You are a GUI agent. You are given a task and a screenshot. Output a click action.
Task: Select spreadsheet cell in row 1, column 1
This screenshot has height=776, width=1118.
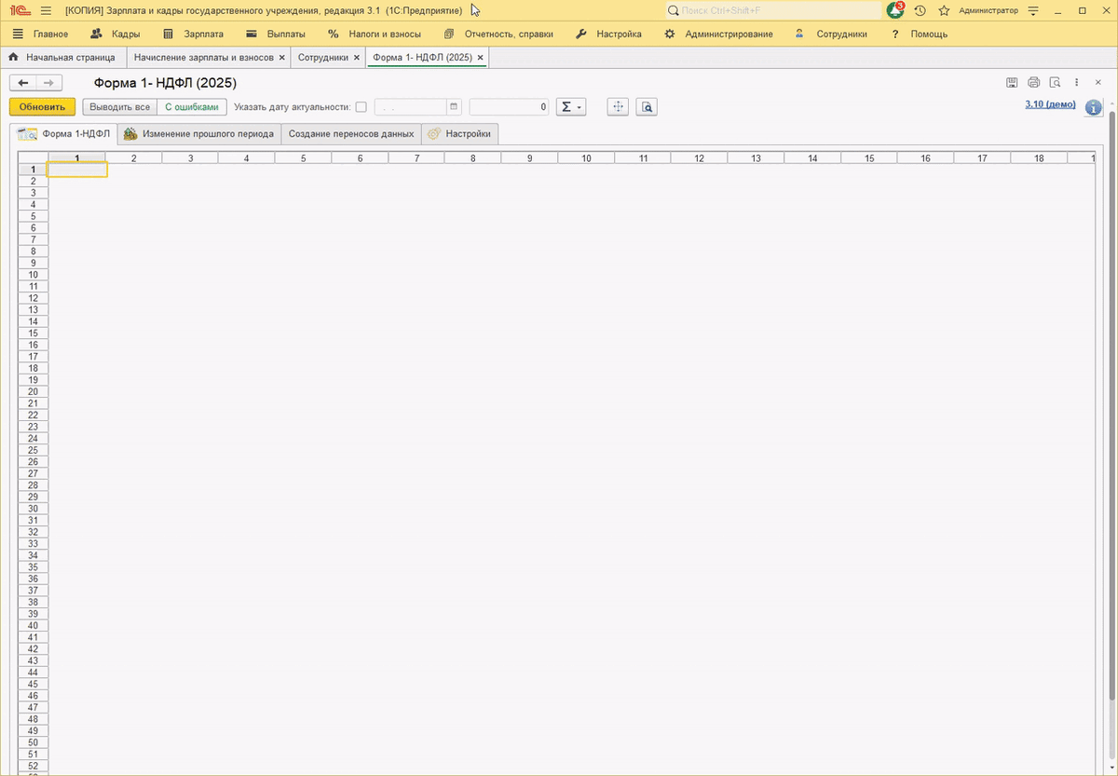point(77,170)
